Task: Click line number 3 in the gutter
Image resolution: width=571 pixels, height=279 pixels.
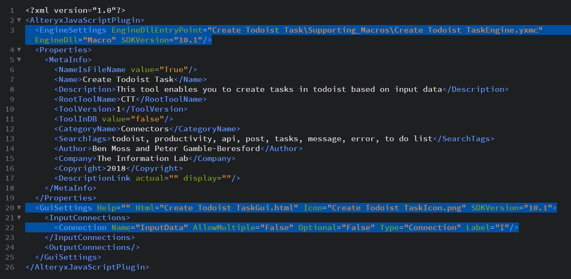Action: pyautogui.click(x=13, y=30)
